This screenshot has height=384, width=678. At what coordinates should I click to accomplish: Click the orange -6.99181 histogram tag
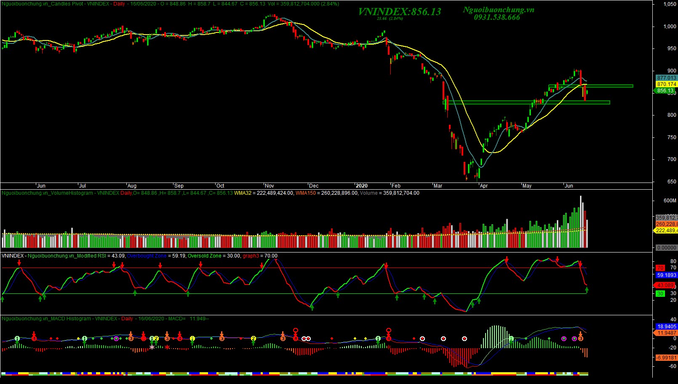(x=666, y=357)
